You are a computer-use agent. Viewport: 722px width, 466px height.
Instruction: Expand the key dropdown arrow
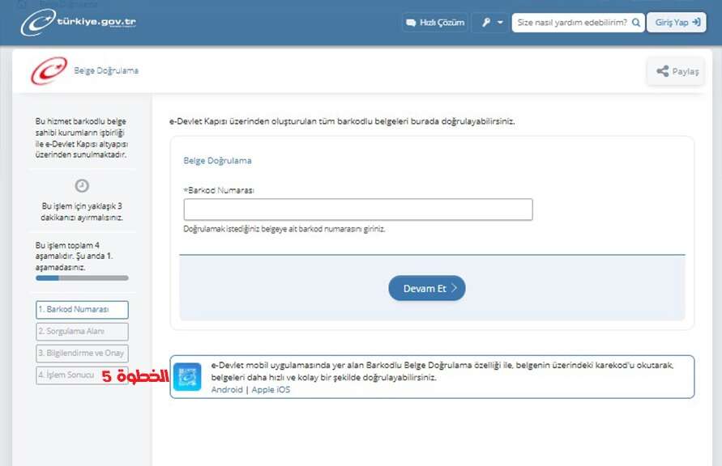point(500,23)
